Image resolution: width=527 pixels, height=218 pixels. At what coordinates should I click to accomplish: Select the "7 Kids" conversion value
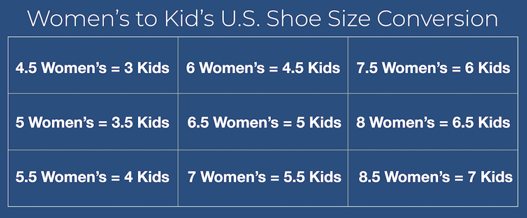[x=491, y=177]
